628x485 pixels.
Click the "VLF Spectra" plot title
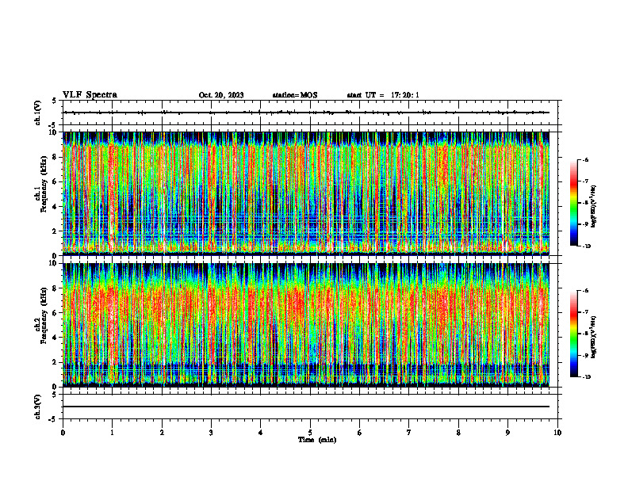coord(90,95)
